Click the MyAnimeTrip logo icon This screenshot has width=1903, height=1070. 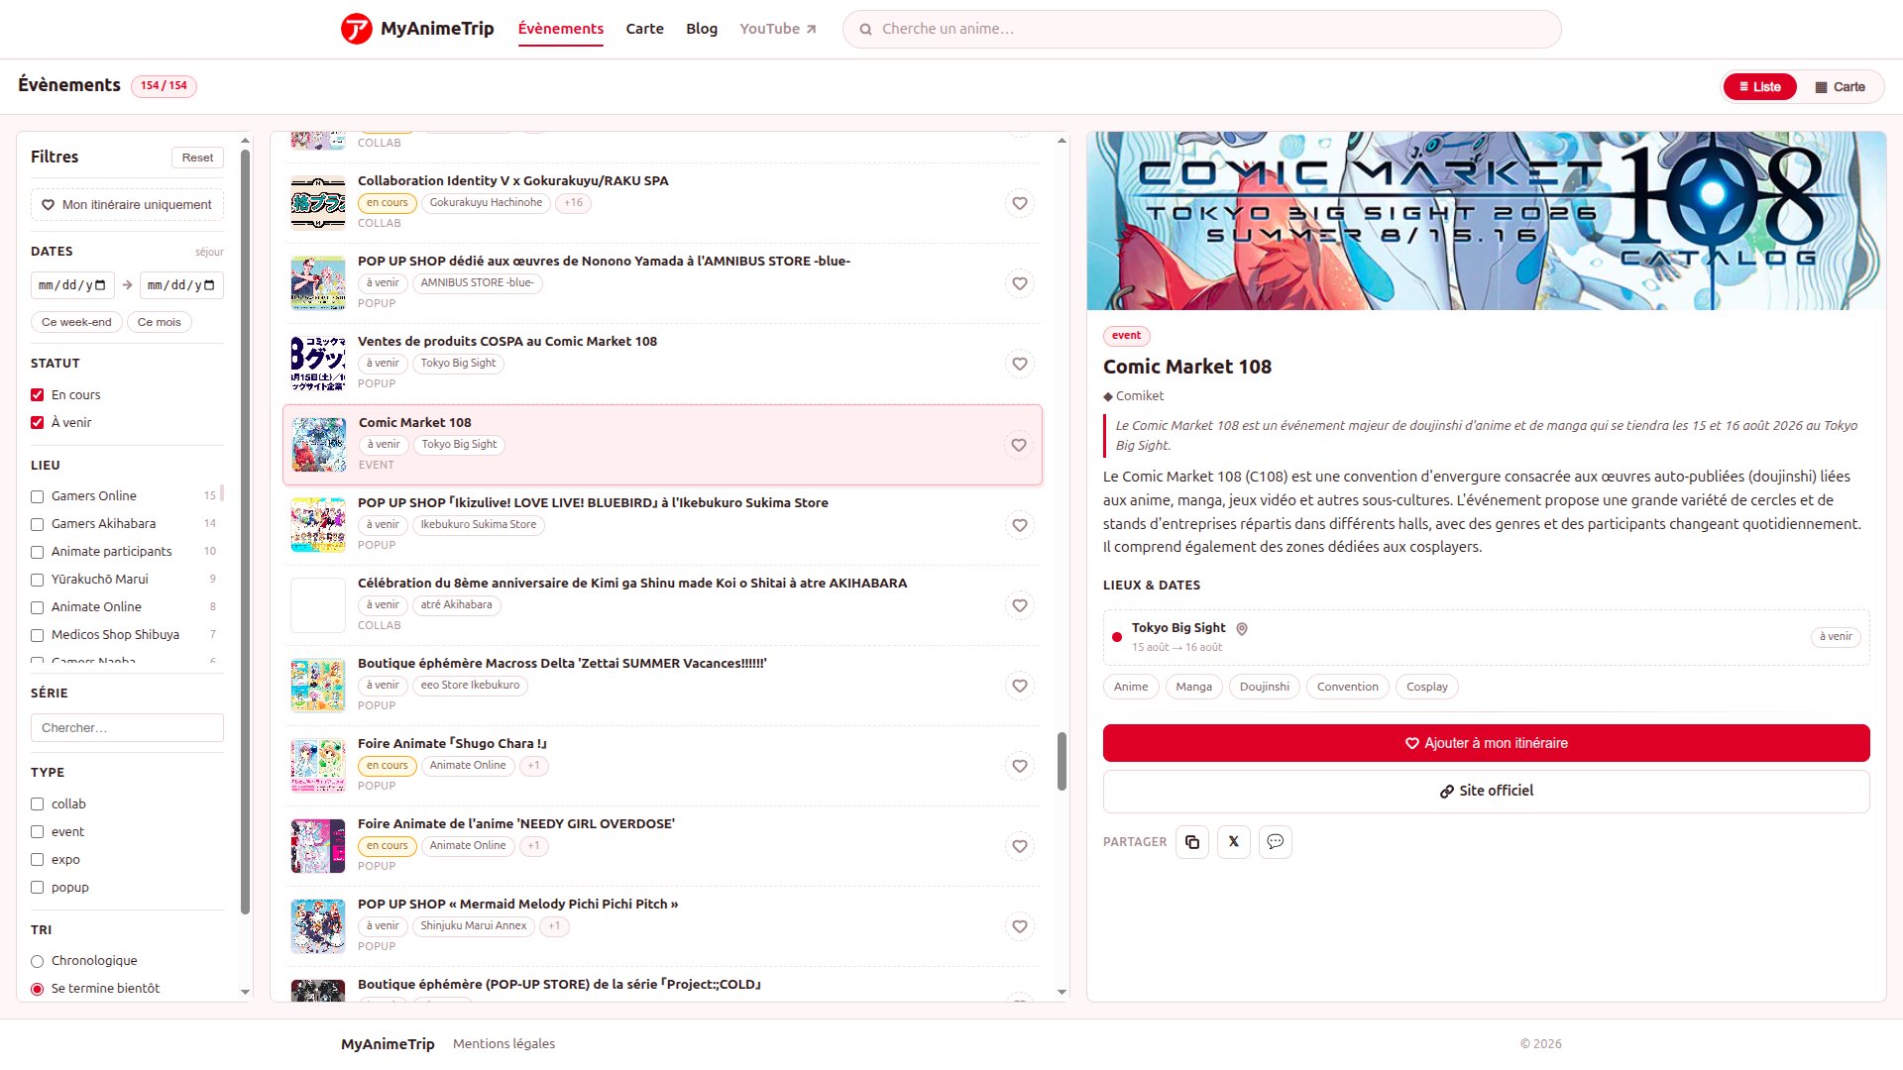pyautogui.click(x=356, y=29)
